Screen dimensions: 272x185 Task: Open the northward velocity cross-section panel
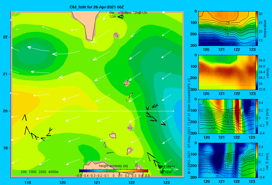tap(227, 116)
